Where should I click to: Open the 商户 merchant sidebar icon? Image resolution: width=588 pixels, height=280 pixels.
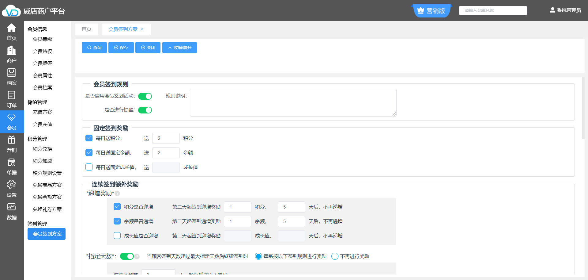[12, 54]
